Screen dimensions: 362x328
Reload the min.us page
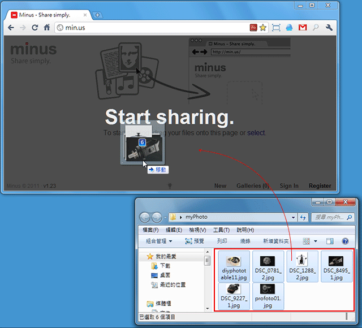click(x=35, y=28)
